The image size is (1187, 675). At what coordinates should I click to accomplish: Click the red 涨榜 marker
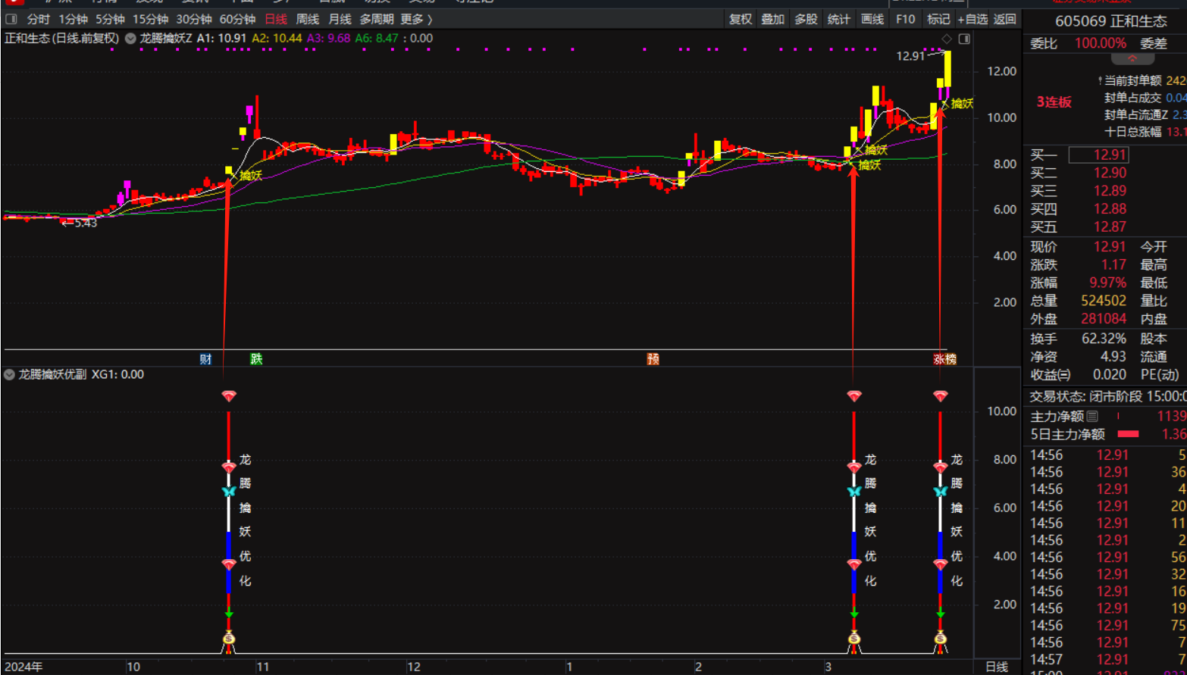click(x=944, y=359)
